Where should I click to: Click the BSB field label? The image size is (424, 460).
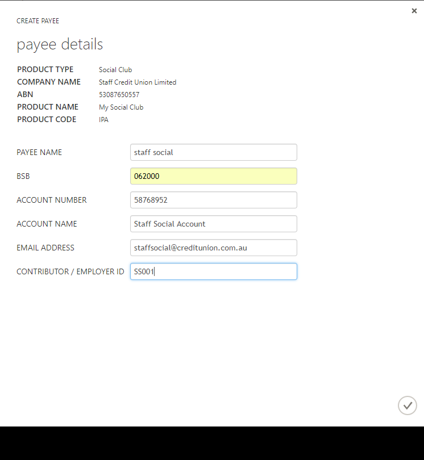pos(23,176)
